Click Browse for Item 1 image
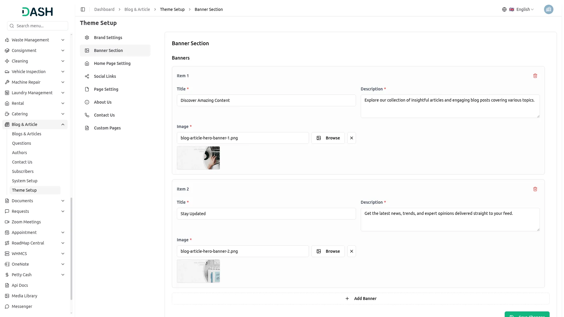This screenshot has width=564, height=317. (328, 138)
